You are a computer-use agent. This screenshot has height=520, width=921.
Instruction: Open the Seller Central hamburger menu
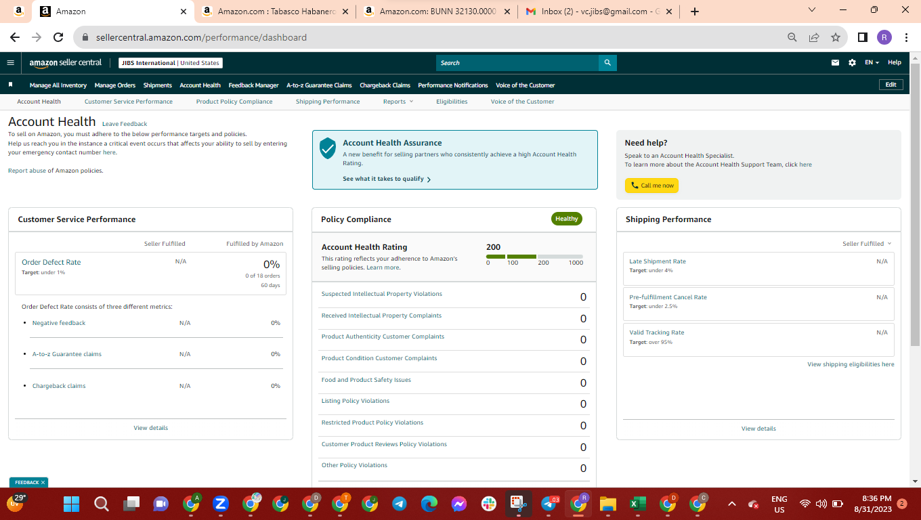[x=10, y=63]
